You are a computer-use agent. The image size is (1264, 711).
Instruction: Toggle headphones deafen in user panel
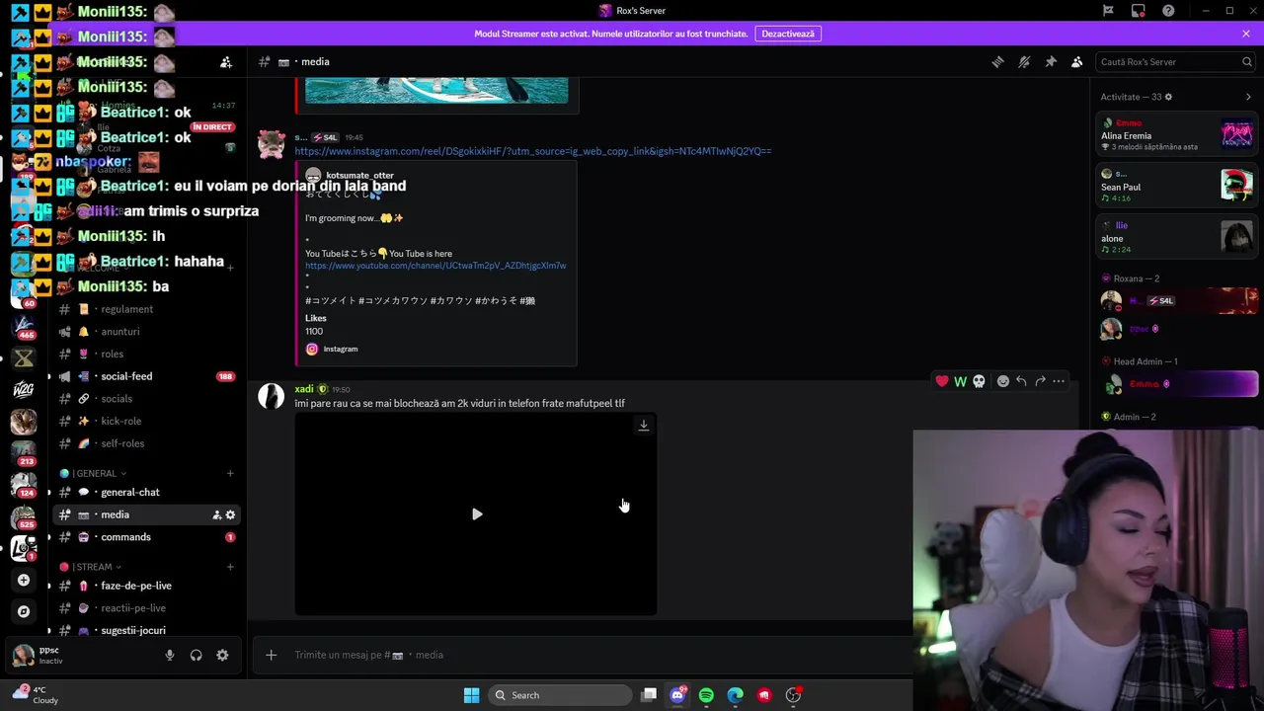pyautogui.click(x=196, y=655)
